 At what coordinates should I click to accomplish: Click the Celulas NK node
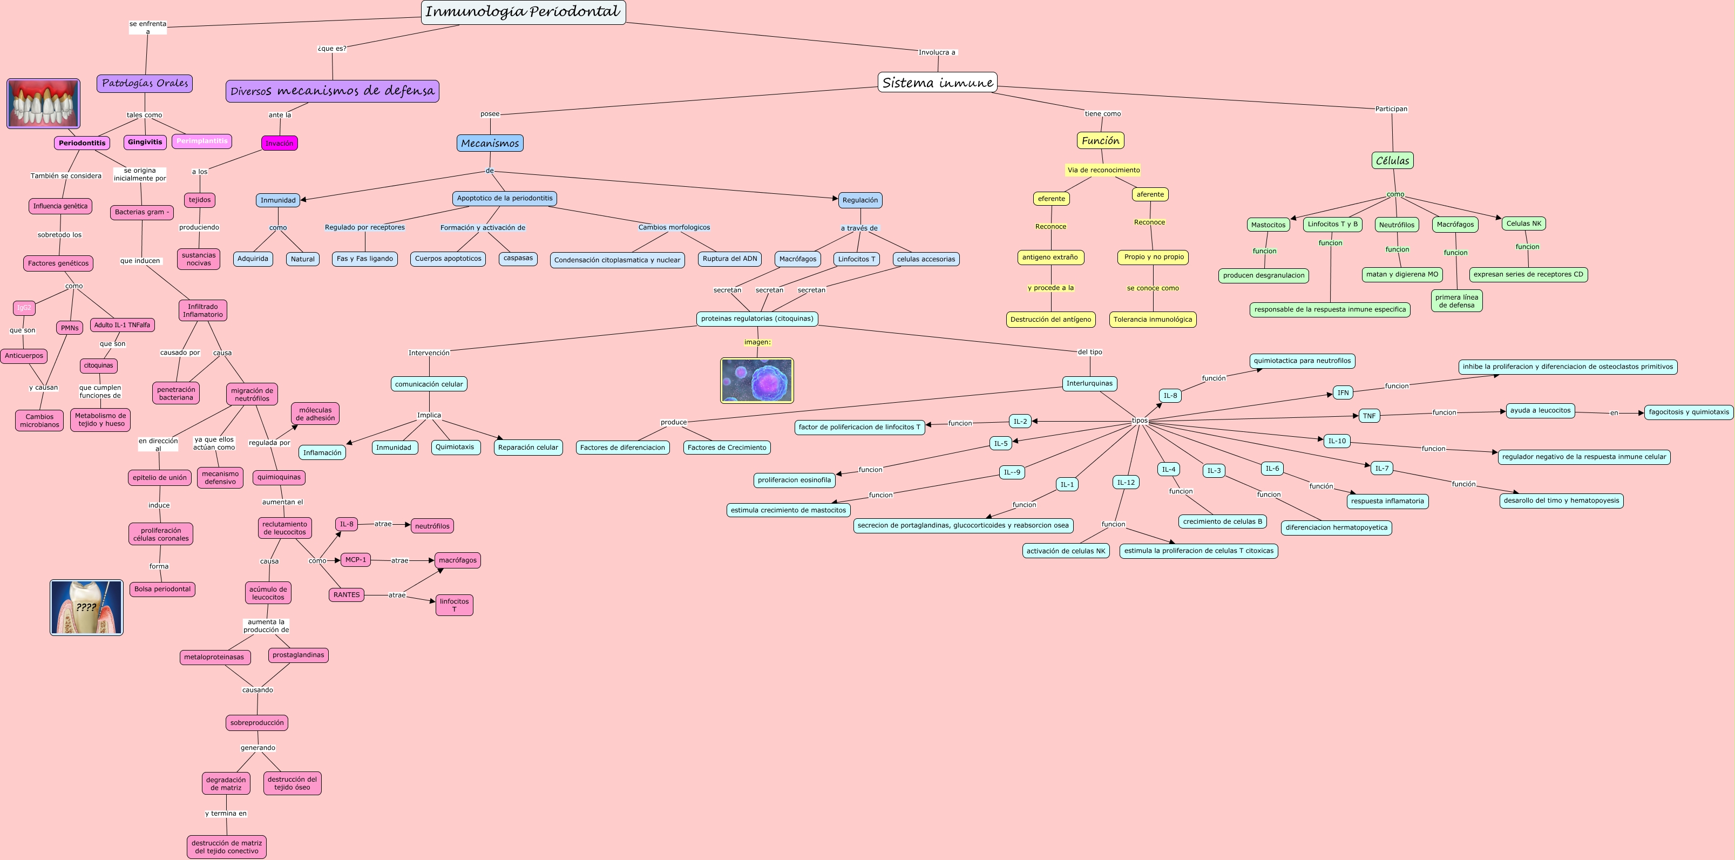[x=1523, y=224]
